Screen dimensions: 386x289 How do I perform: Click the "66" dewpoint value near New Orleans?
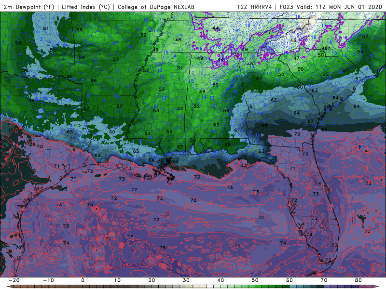(152, 160)
